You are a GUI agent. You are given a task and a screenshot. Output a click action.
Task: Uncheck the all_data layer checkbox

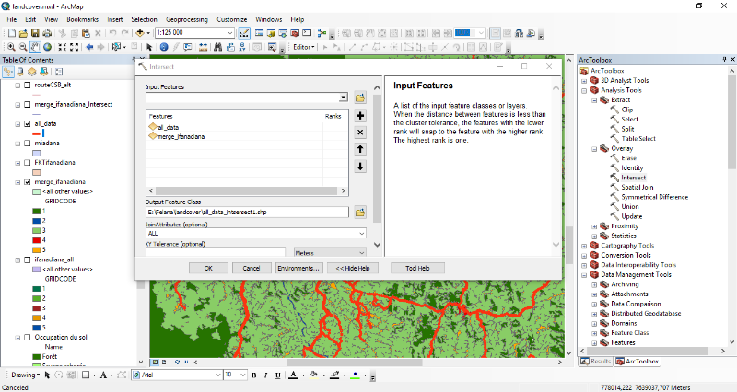click(x=27, y=123)
